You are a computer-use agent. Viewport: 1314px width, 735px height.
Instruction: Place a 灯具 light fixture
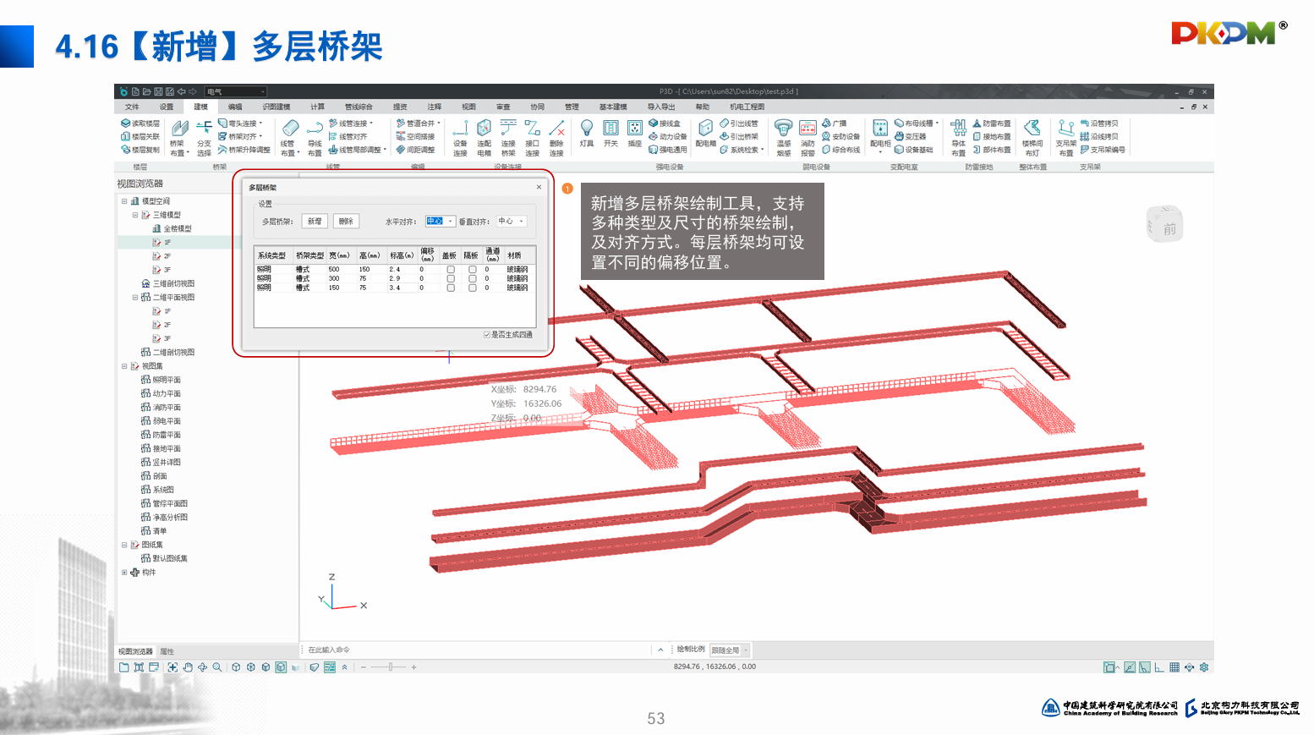coord(587,133)
